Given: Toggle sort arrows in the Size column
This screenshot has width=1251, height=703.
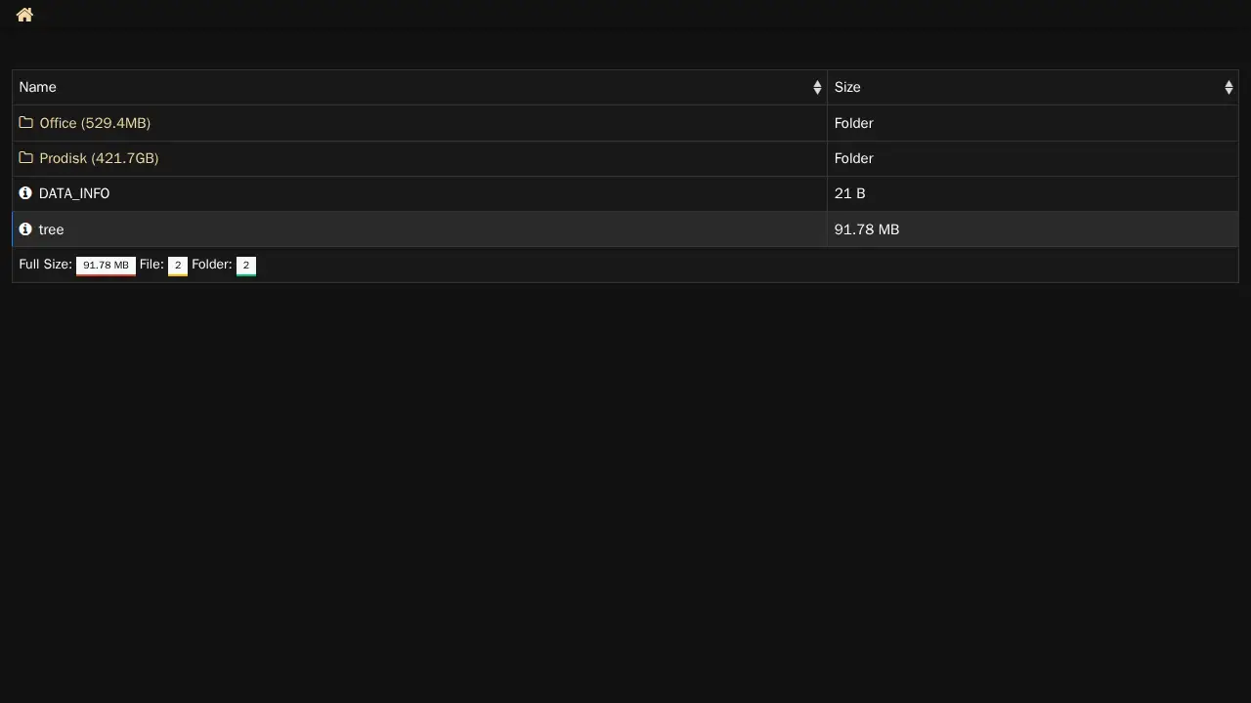Looking at the screenshot, I should pos(1229,88).
